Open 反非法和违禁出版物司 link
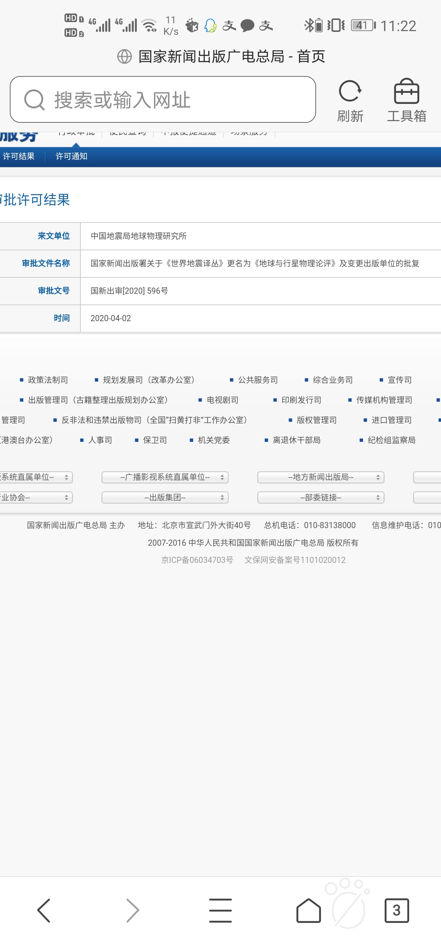This screenshot has height=945, width=441. [x=154, y=420]
